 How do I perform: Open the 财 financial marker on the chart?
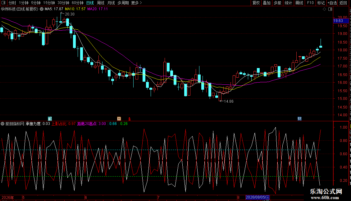(299, 119)
